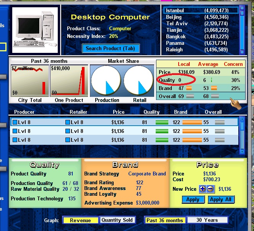254x231 pixels.
Task: Decrease new price with minus icon
Action: coord(210,189)
